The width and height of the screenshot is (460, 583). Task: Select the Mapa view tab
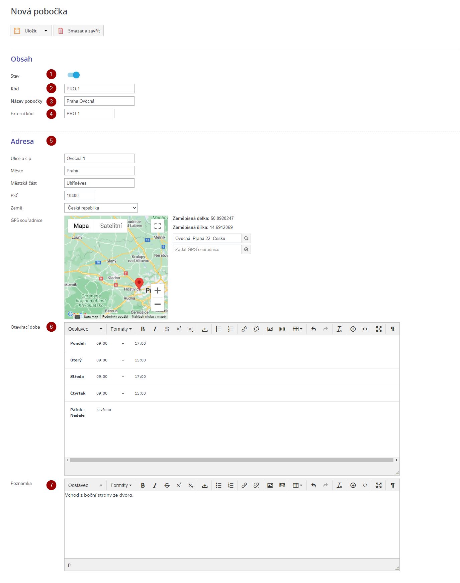point(81,226)
